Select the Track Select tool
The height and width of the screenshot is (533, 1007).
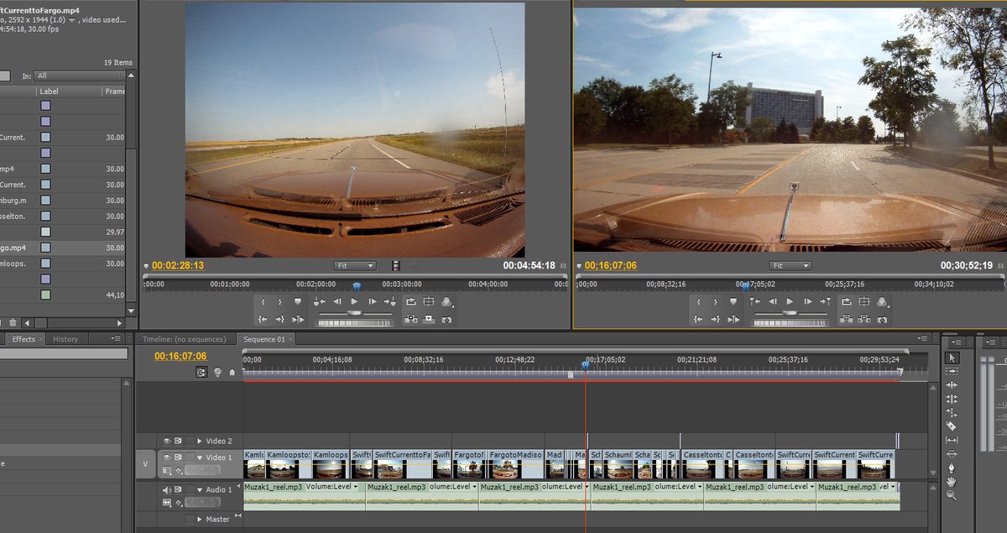pyautogui.click(x=952, y=371)
